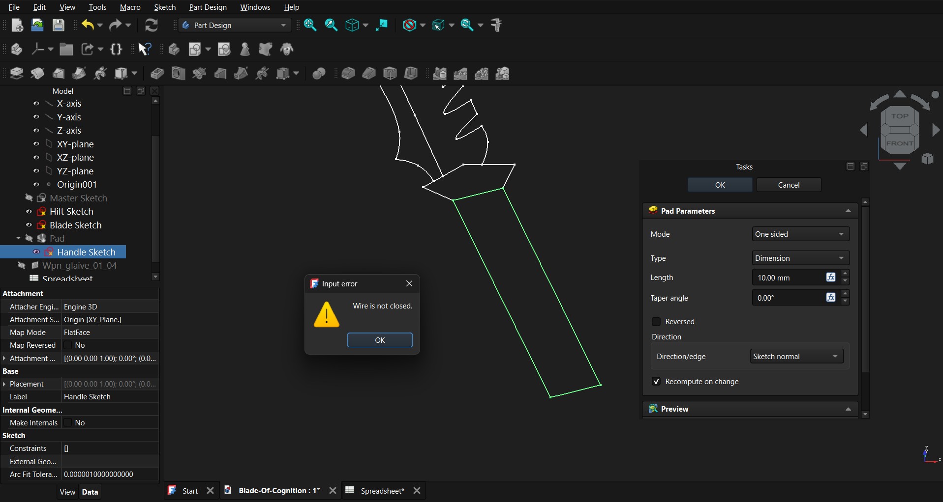Collapse the Pad tree item
Screen dimensions: 943x502
click(18, 238)
